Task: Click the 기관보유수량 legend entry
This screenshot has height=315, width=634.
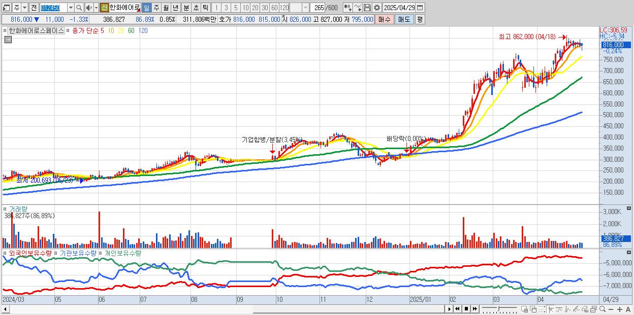Action: [78, 253]
